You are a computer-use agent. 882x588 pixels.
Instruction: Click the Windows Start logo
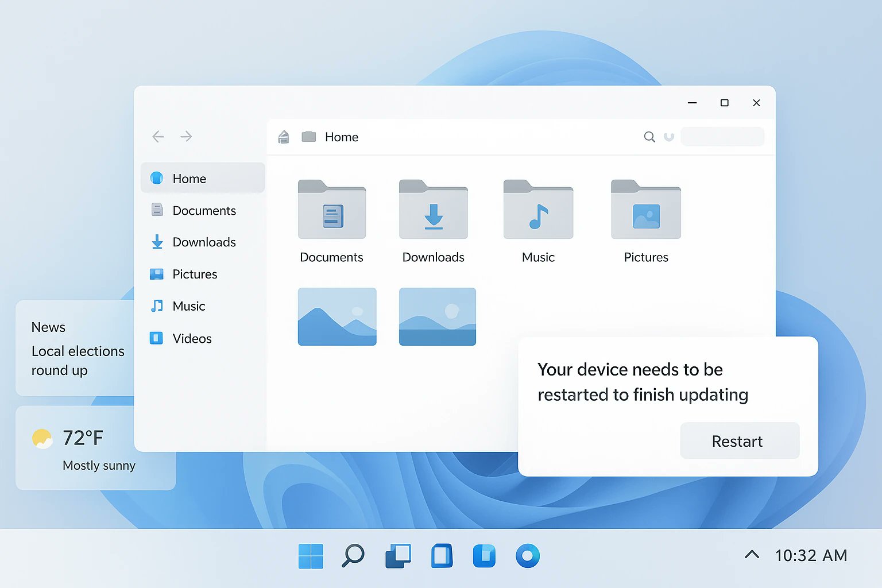(x=311, y=556)
